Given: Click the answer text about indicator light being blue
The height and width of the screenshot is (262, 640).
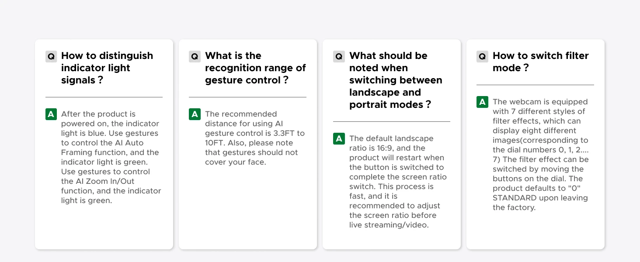Looking at the screenshot, I should coord(111,157).
